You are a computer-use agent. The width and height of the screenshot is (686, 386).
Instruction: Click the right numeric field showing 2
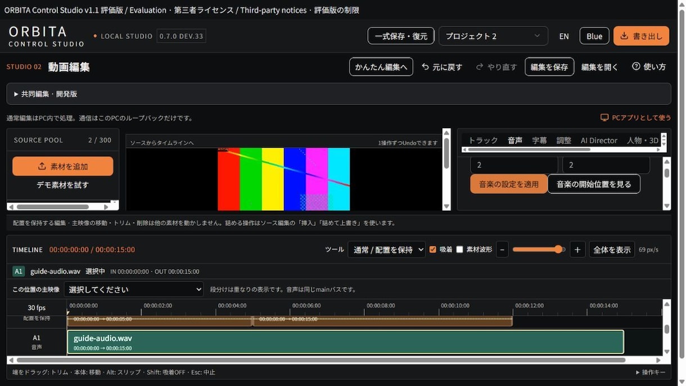tap(606, 165)
